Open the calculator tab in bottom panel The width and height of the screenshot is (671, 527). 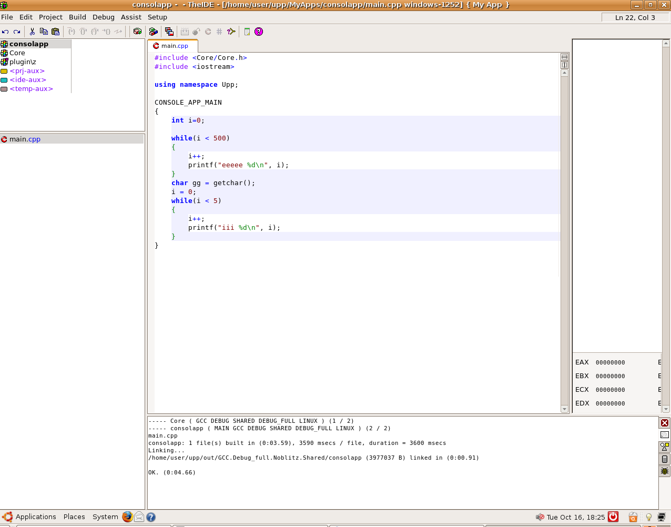(x=665, y=459)
